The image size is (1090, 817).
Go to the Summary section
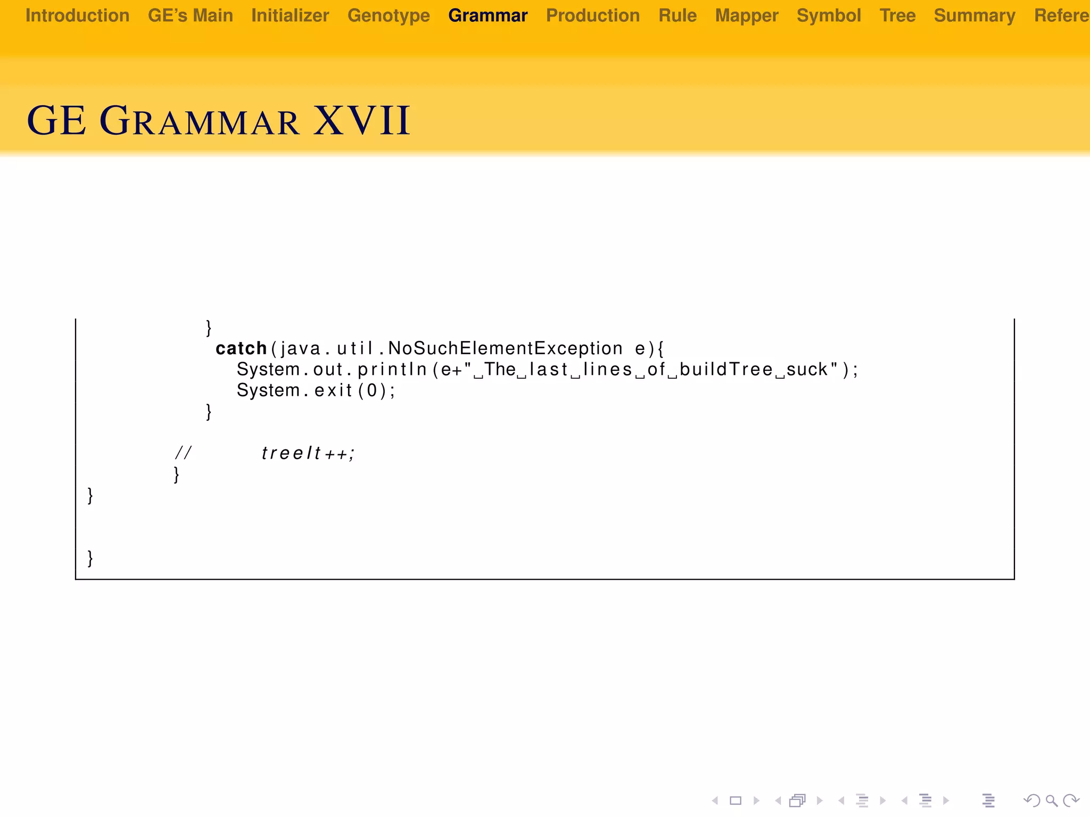975,15
